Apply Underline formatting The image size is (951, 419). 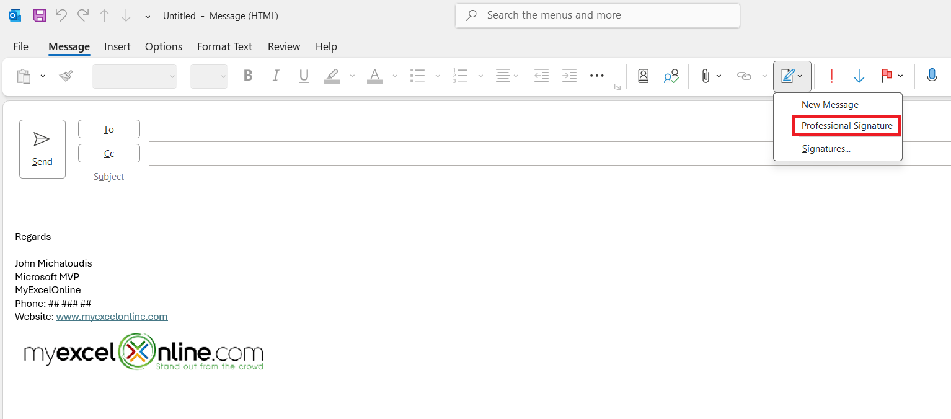point(304,76)
